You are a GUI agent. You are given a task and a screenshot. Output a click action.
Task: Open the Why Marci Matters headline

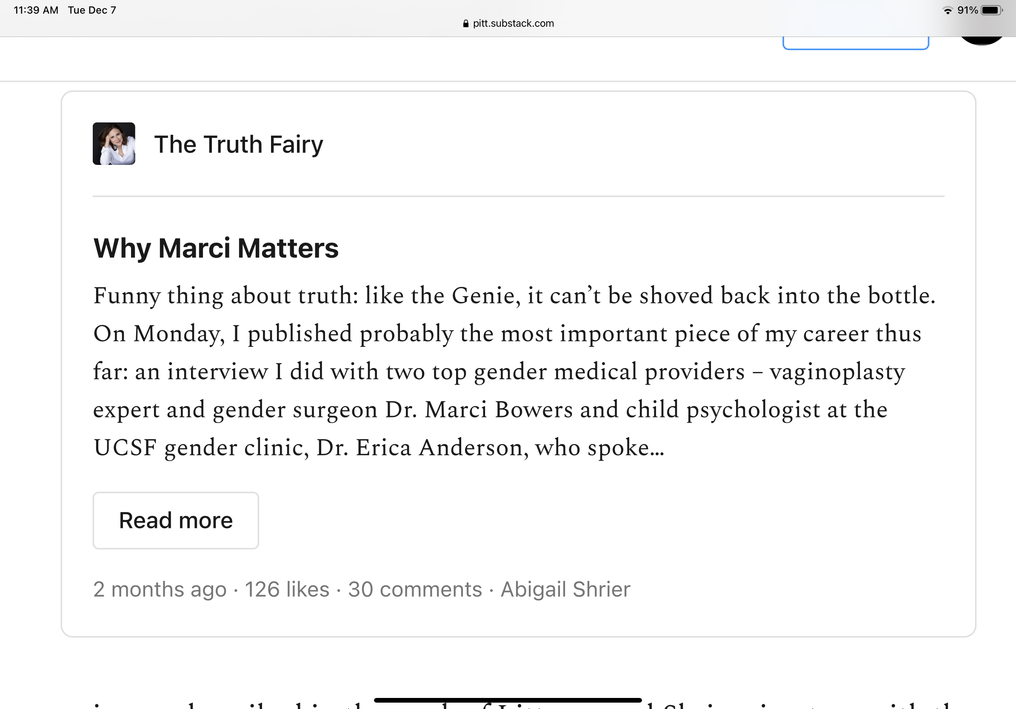pyautogui.click(x=216, y=248)
